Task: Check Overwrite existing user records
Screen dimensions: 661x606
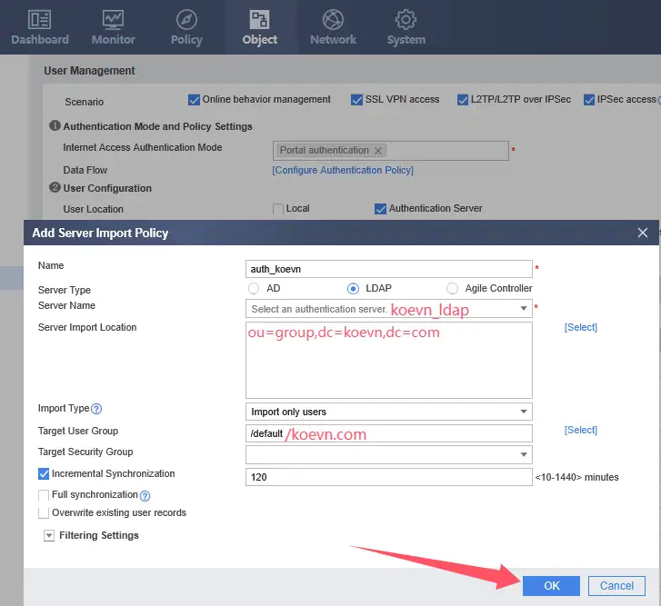Action: coord(44,513)
